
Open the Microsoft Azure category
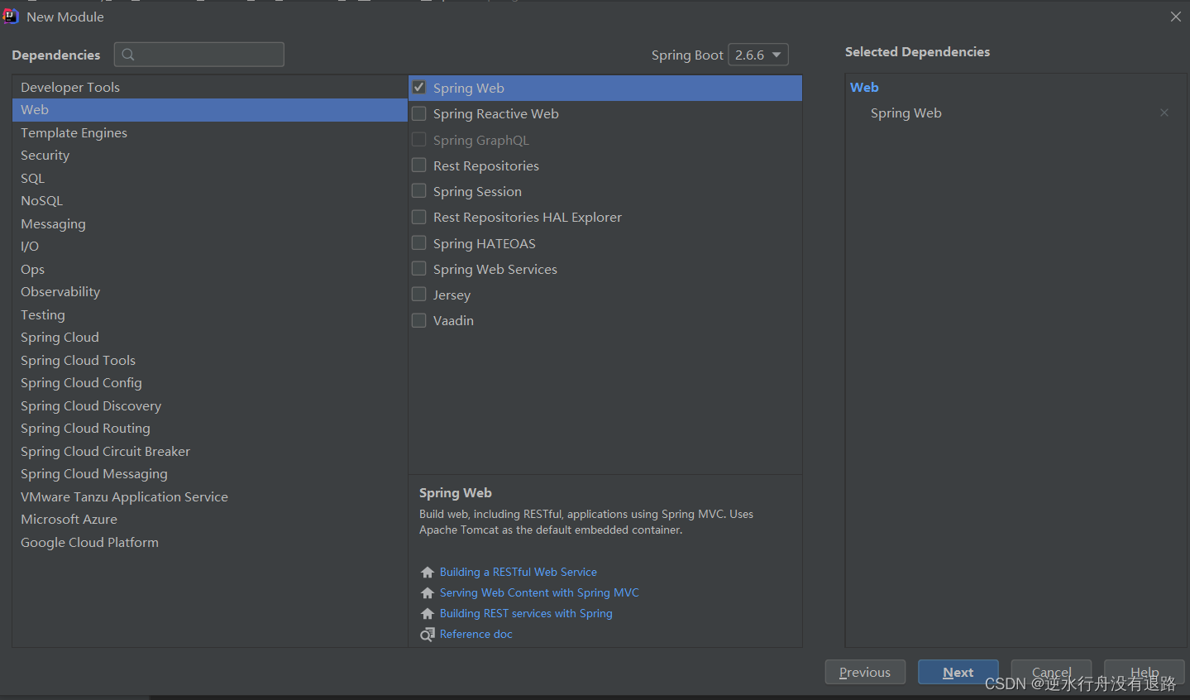coord(210,520)
